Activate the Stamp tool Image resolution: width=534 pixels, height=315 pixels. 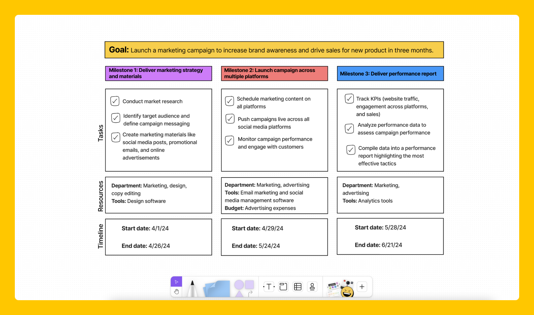(312, 286)
